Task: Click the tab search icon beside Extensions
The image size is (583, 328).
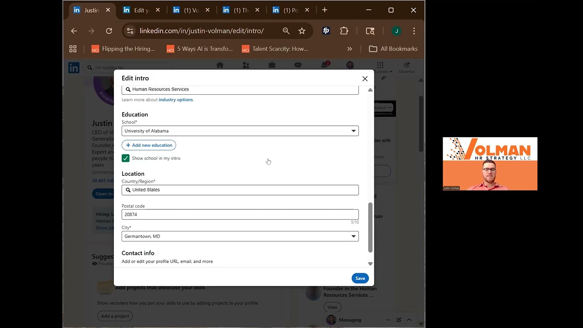Action: (x=370, y=31)
